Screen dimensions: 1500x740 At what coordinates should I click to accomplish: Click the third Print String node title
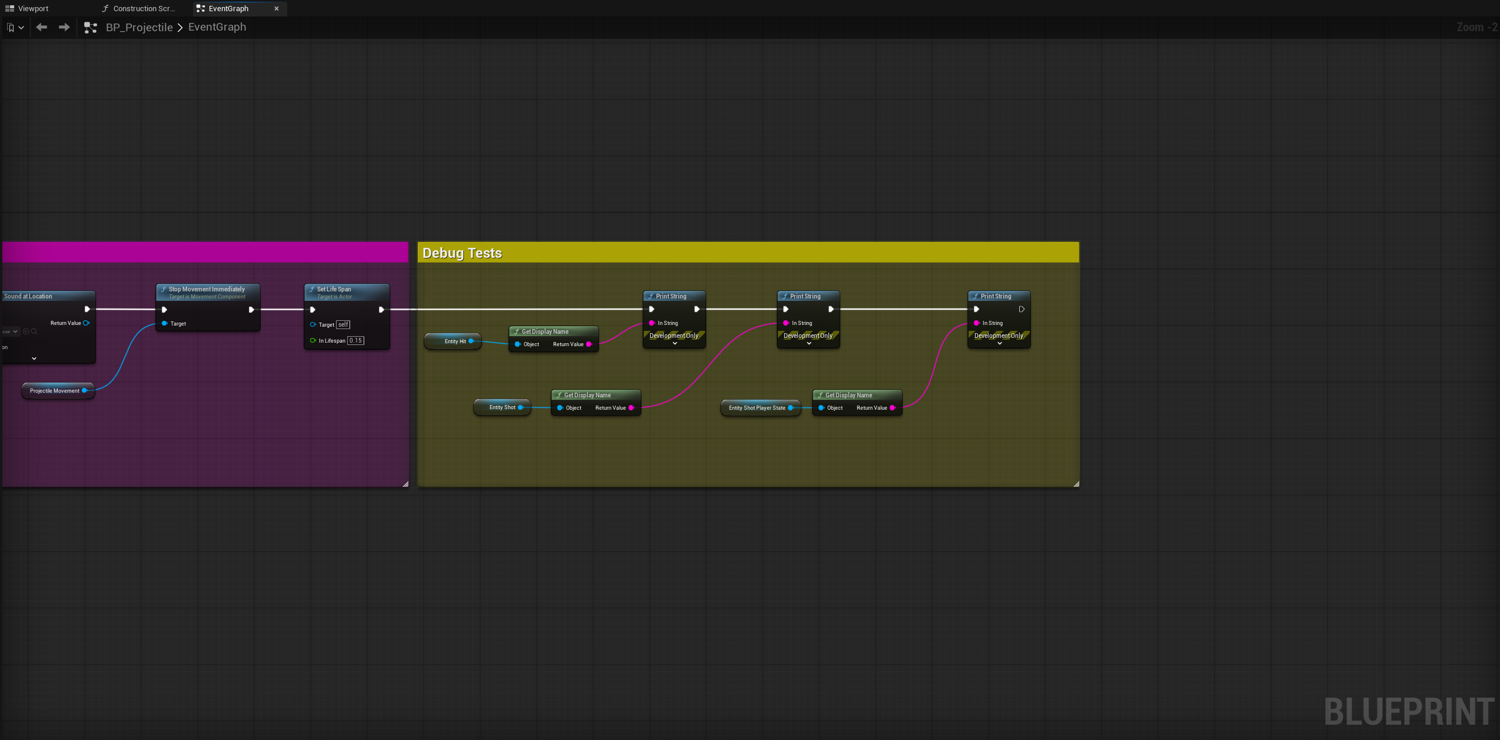(996, 296)
